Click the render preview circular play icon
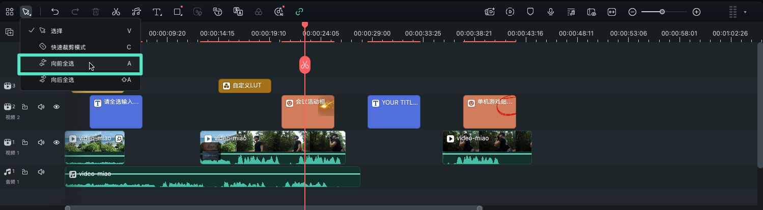Image resolution: width=763 pixels, height=210 pixels. tap(510, 12)
